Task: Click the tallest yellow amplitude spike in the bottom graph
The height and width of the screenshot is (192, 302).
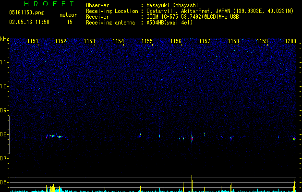Action: [x=192, y=183]
